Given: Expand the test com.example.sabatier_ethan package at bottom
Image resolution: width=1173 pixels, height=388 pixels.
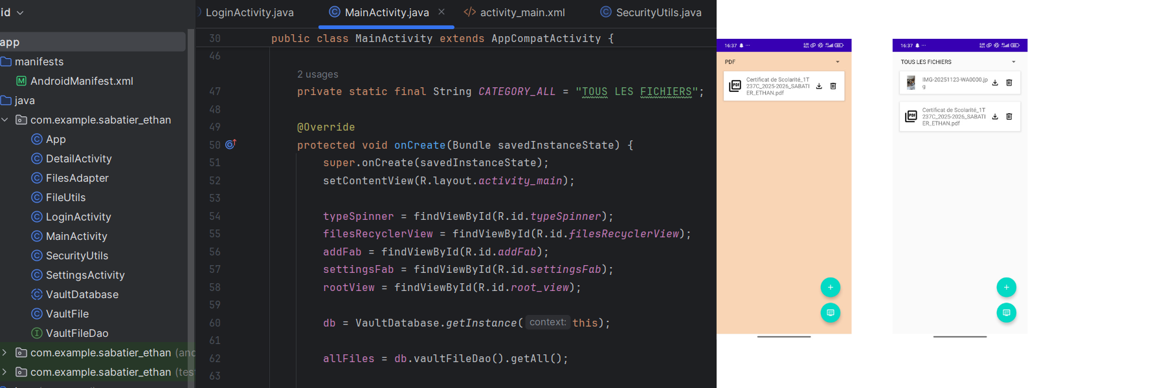Looking at the screenshot, I should [x=5, y=372].
